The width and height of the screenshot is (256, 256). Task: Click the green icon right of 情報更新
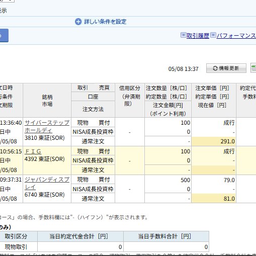point(253,68)
